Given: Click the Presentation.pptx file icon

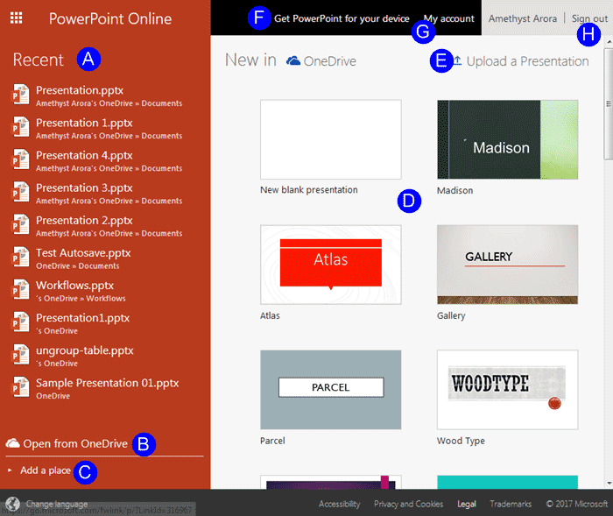Looking at the screenshot, I should click(20, 95).
